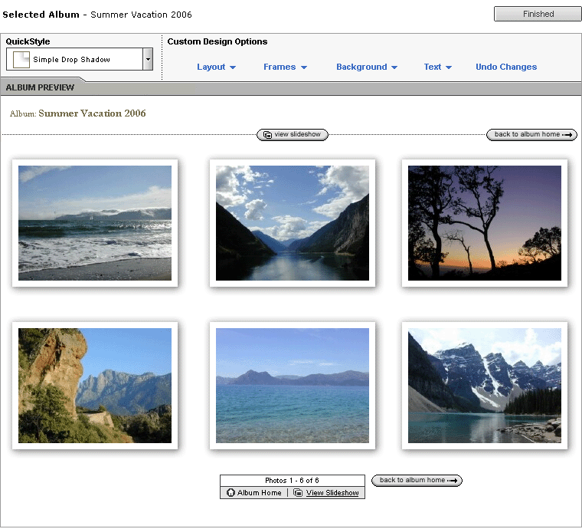Click the Custom Design Options heading

pos(217,41)
